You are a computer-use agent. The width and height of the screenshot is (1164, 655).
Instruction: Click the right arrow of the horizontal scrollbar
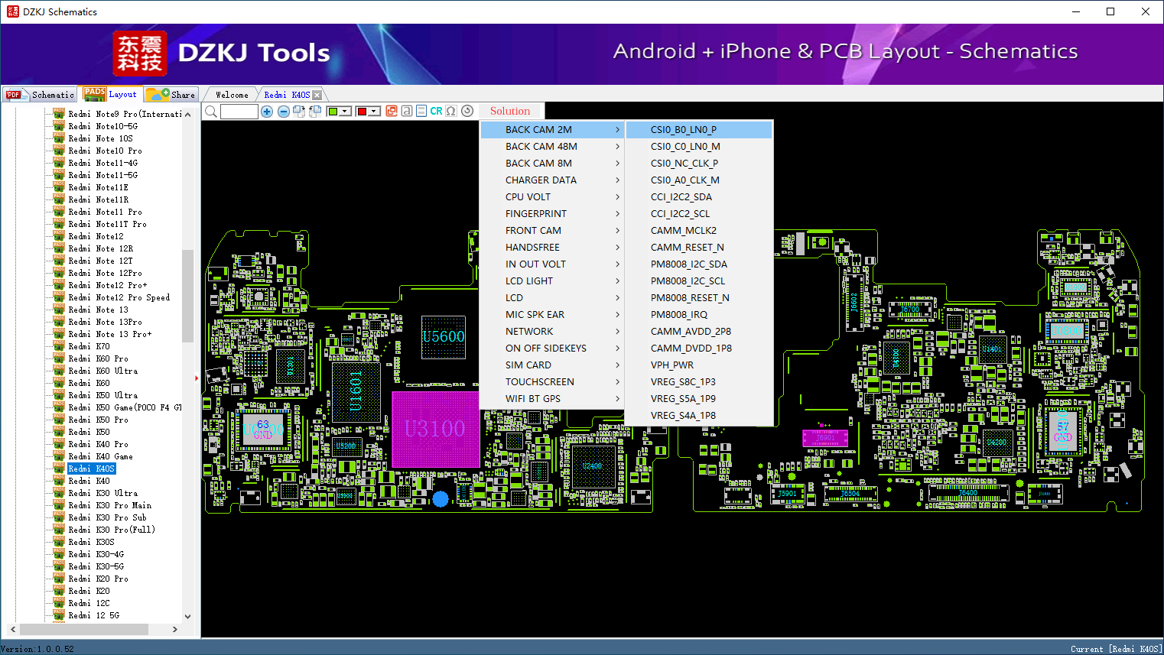(x=175, y=629)
